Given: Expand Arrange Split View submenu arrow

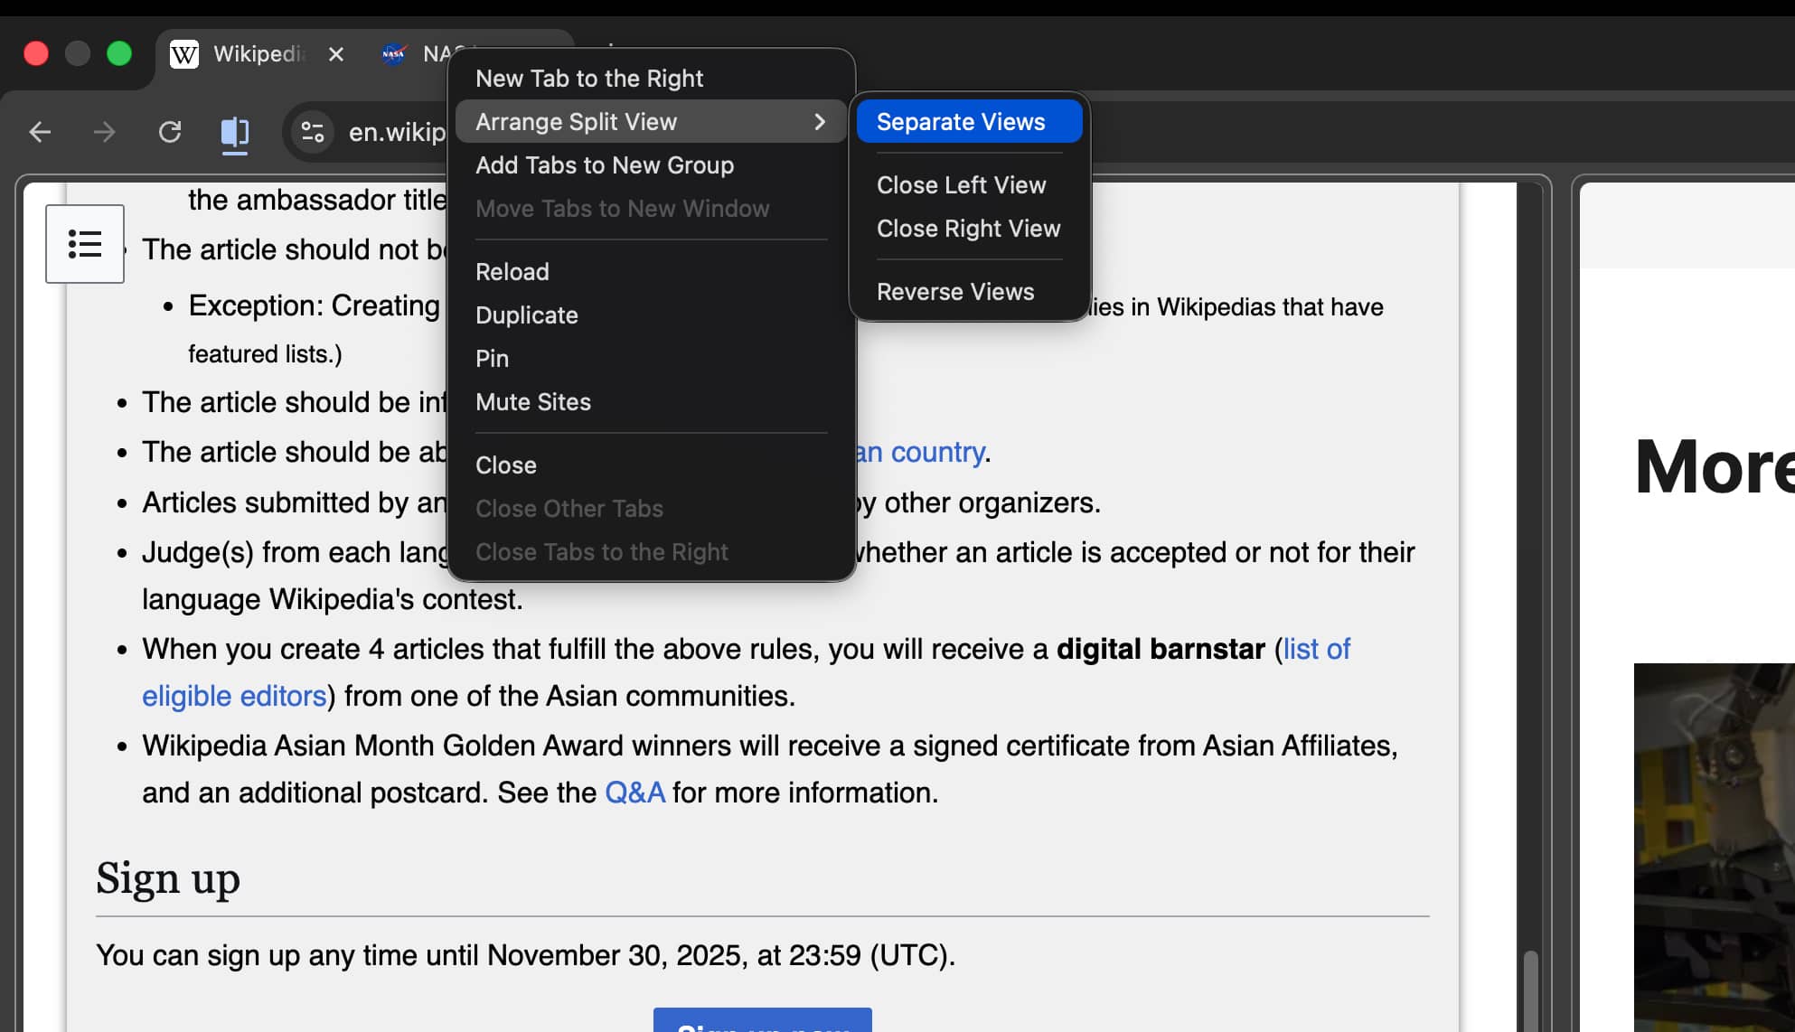Looking at the screenshot, I should pos(819,122).
